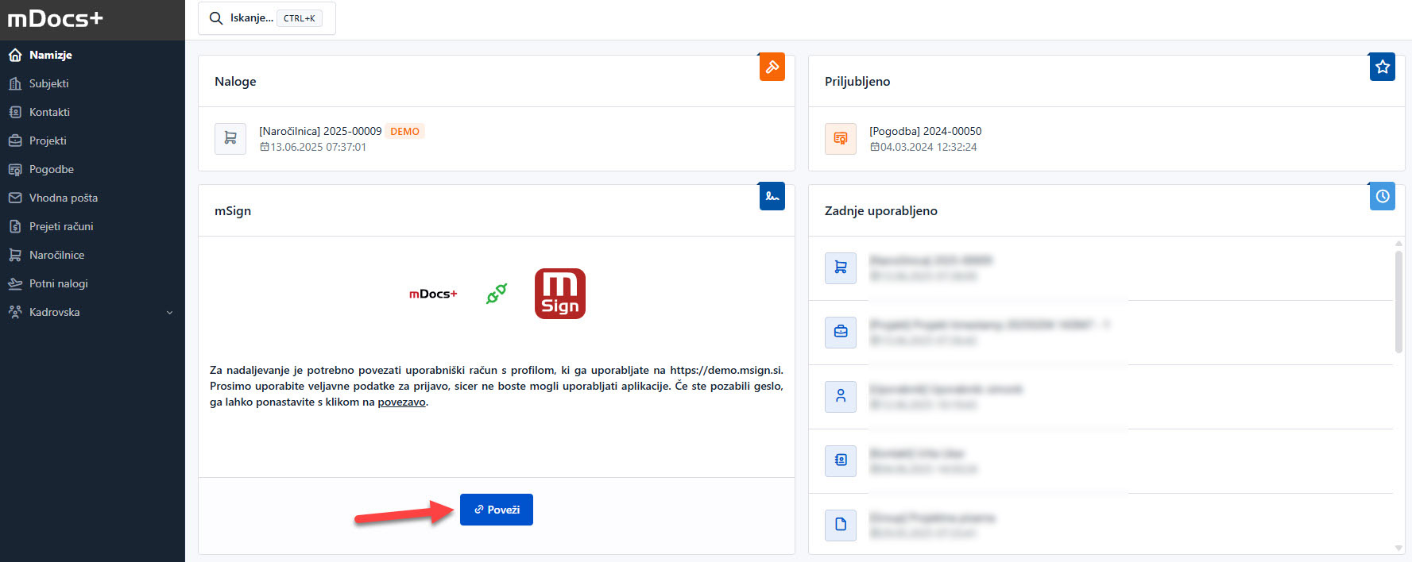Click the blue signature icon in mSign panel

point(772,197)
